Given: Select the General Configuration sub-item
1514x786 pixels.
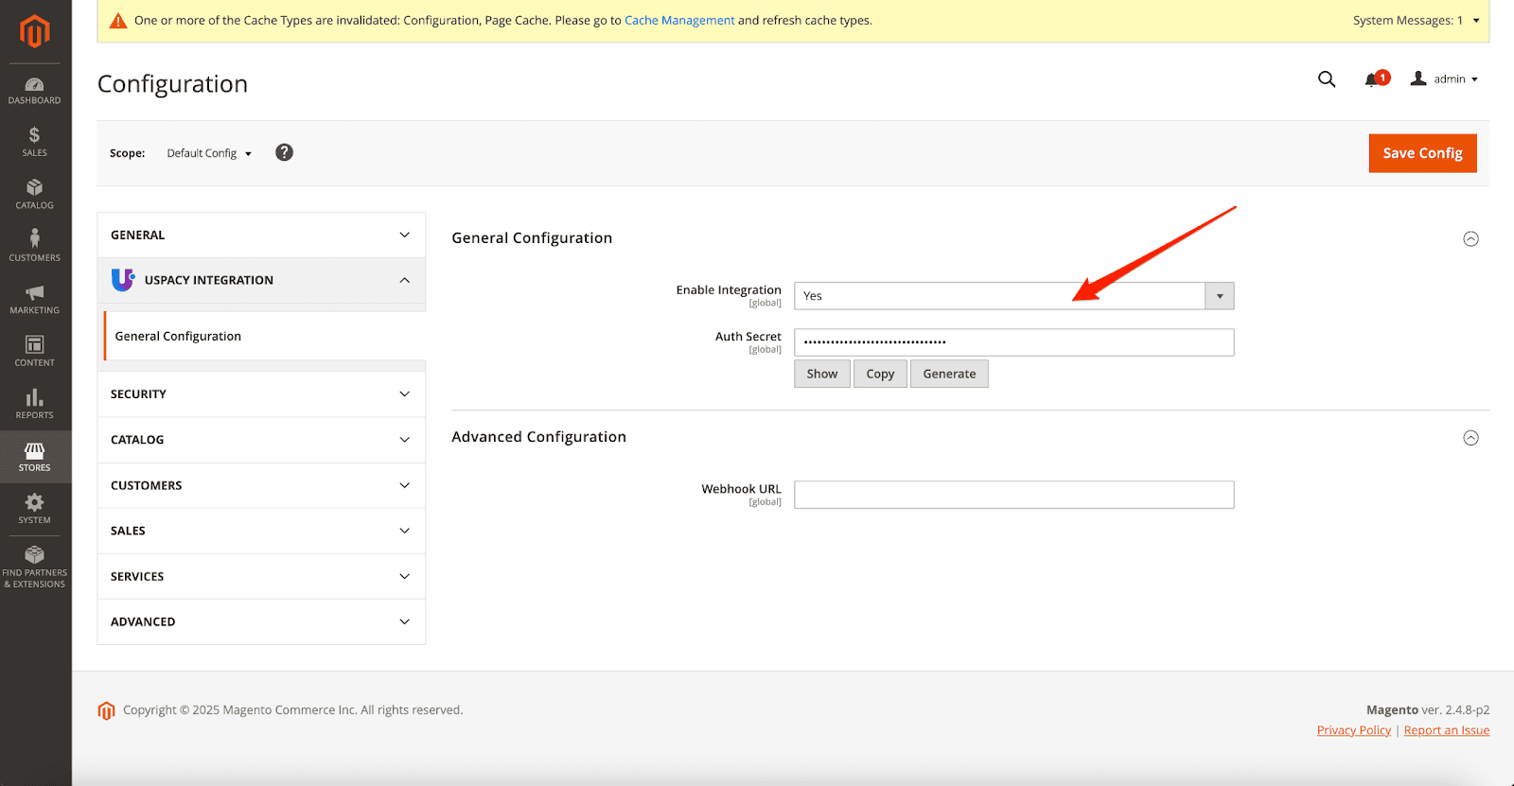Looking at the screenshot, I should (x=178, y=336).
